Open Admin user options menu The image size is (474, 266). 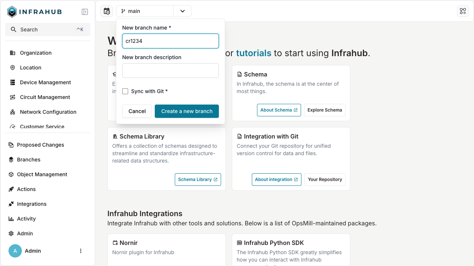[x=81, y=251]
